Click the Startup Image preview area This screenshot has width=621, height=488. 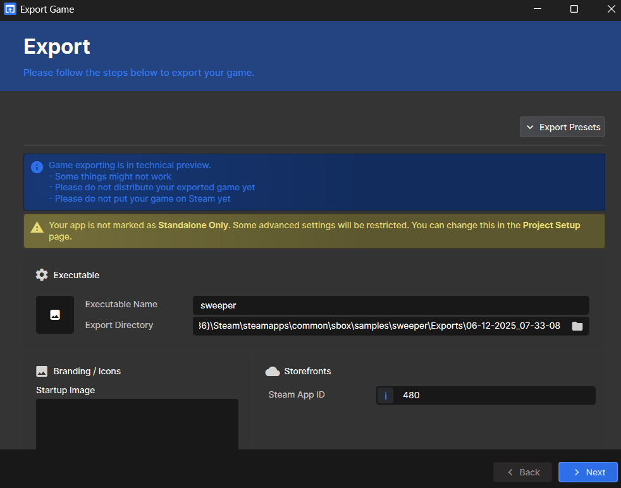pyautogui.click(x=137, y=424)
